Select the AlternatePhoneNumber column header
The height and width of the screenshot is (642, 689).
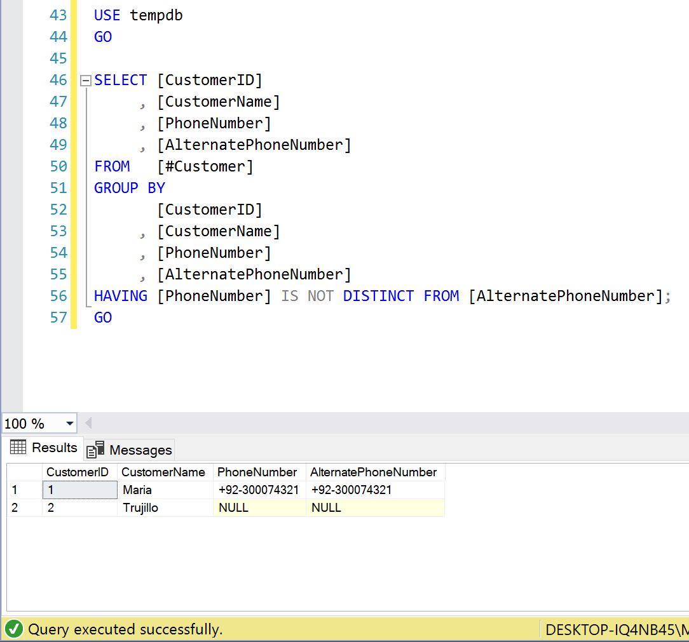373,472
